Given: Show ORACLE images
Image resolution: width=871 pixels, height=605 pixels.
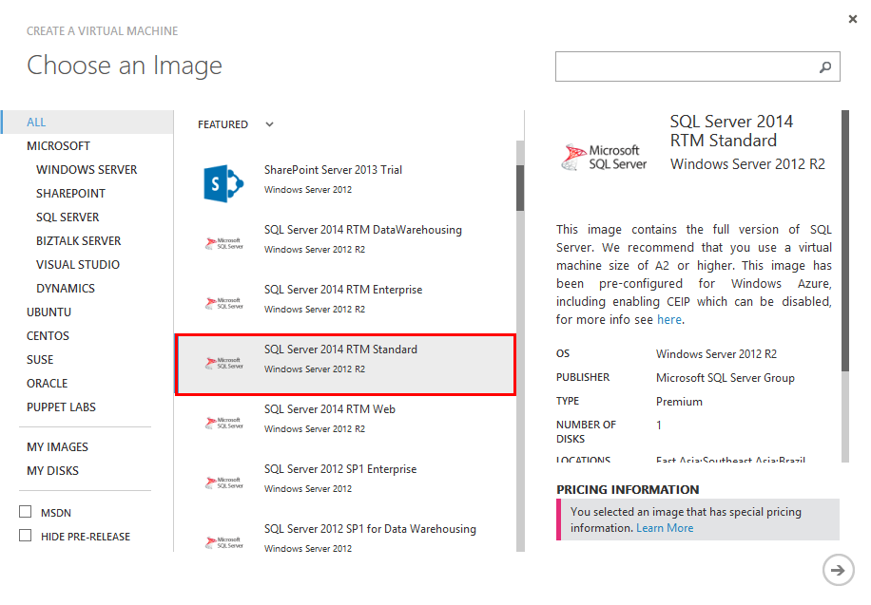Looking at the screenshot, I should click(48, 384).
